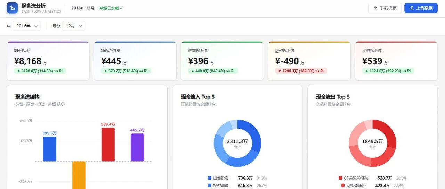Image resolution: width=445 pixels, height=189 pixels.
Task: Open the month dropdown showing 12月
Action: click(x=74, y=26)
